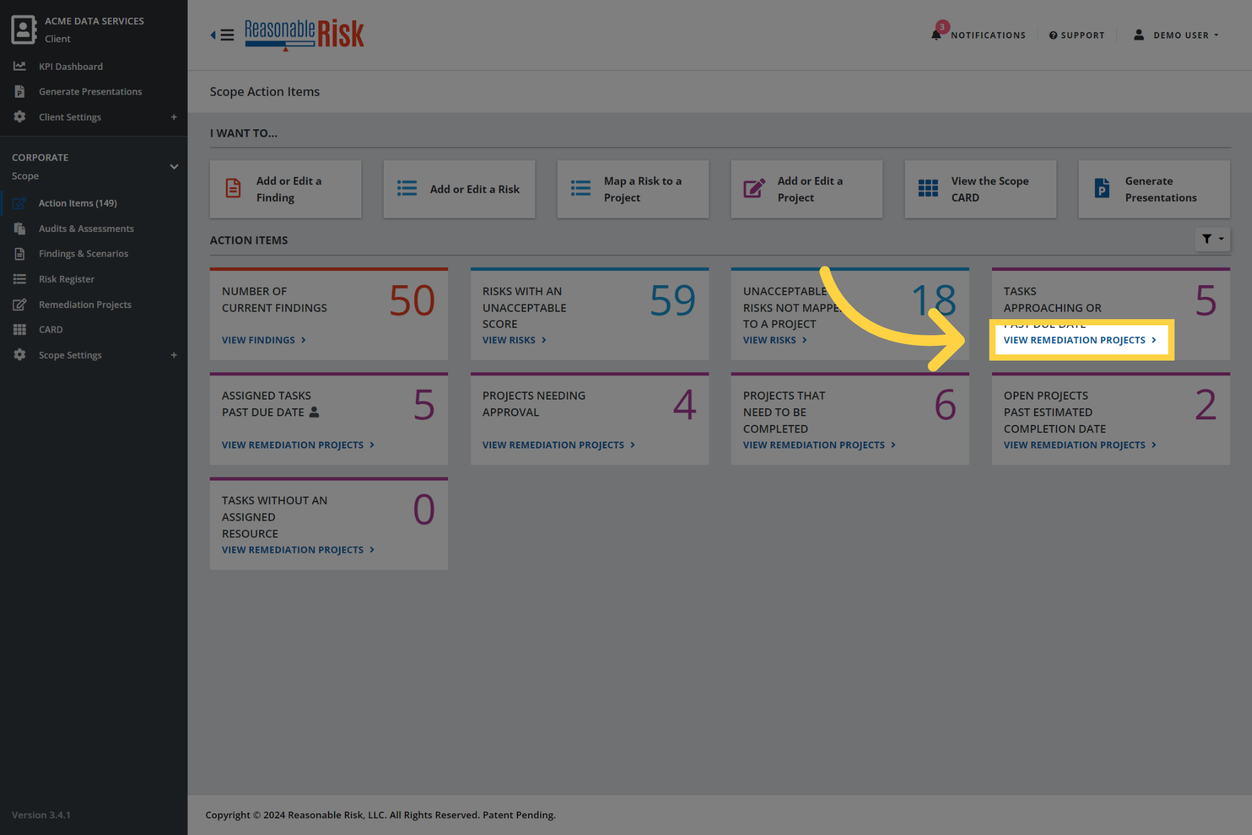Click the purple pencil icon on Add Project card
The image size is (1252, 835).
coord(754,188)
